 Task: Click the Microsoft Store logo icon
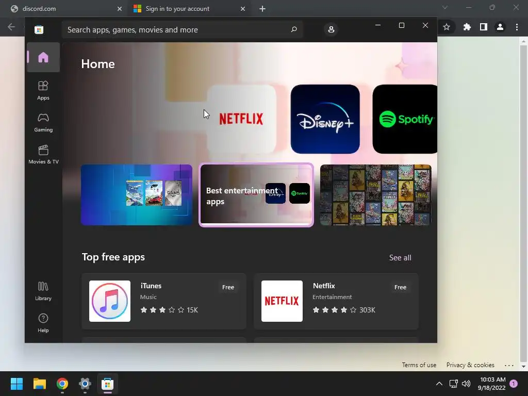pyautogui.click(x=39, y=29)
